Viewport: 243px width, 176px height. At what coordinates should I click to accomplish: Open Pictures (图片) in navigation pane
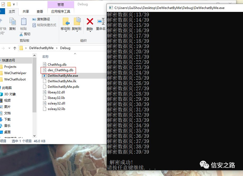(x=7, y=107)
